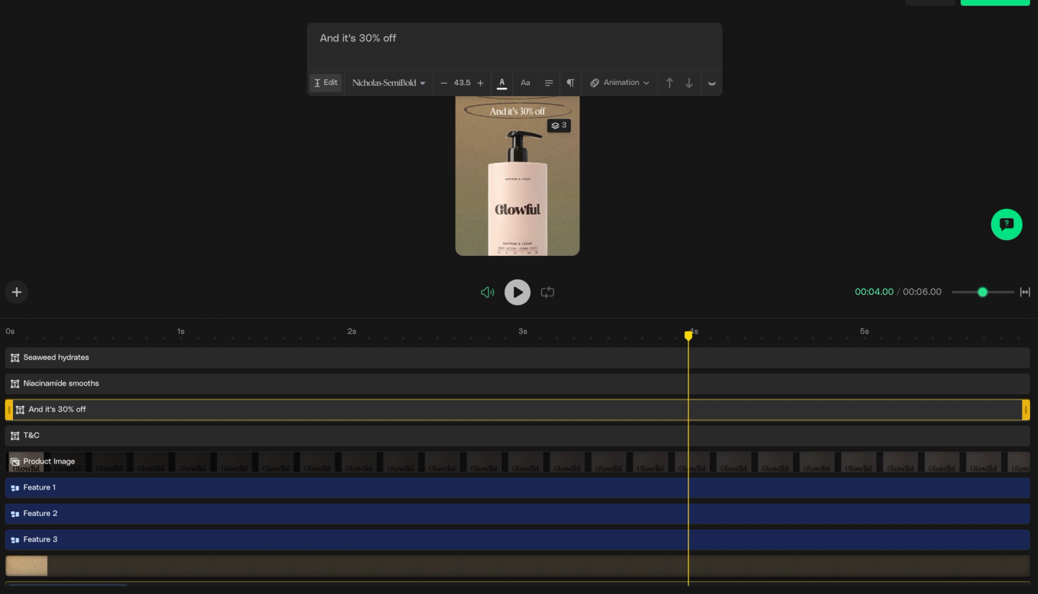Click the Glowful bottle in the preview
This screenshot has width=1038, height=594.
click(x=518, y=192)
